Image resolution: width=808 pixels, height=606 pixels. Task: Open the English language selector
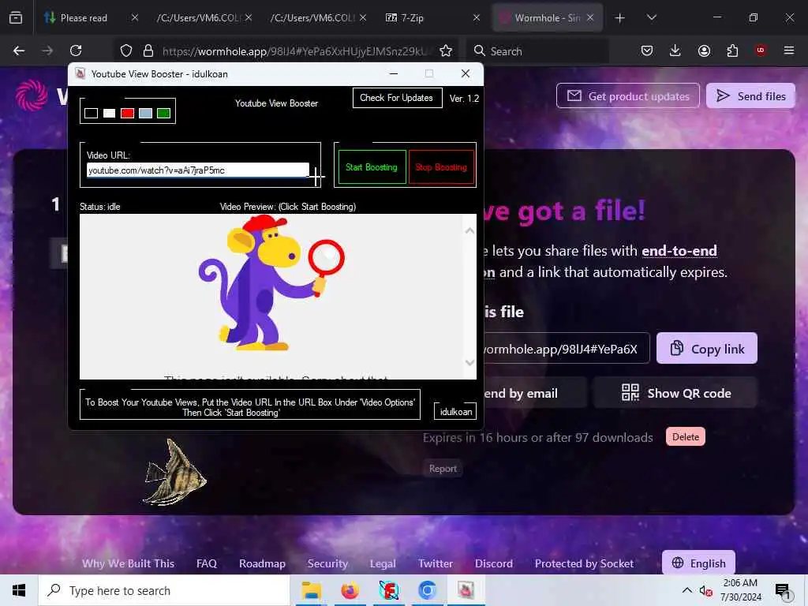click(699, 563)
